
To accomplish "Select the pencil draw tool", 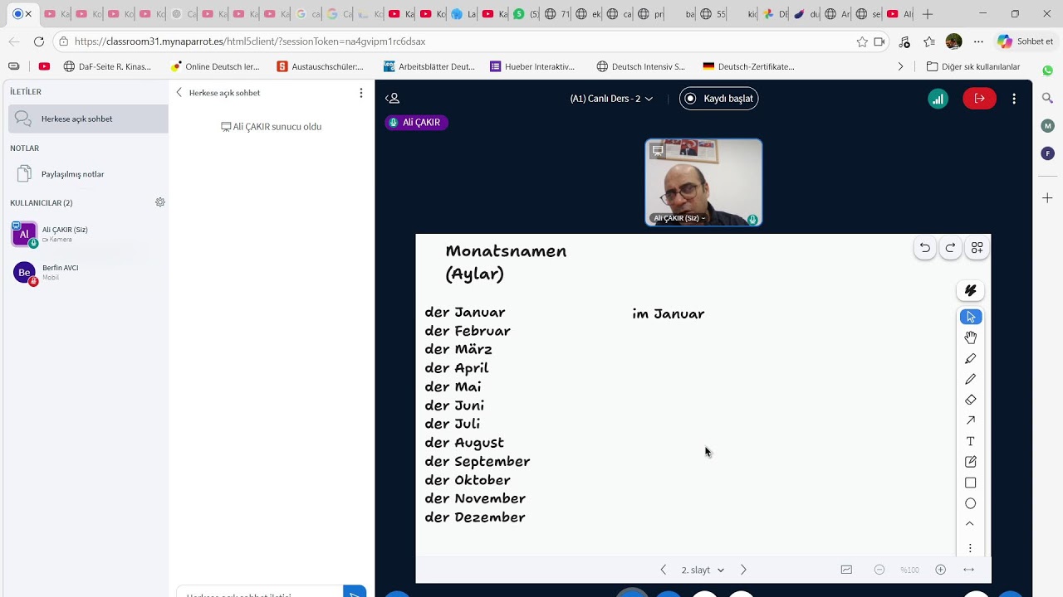I will [x=970, y=379].
